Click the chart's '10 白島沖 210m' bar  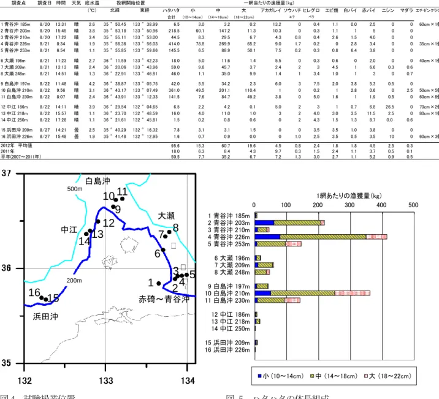click(x=313, y=294)
